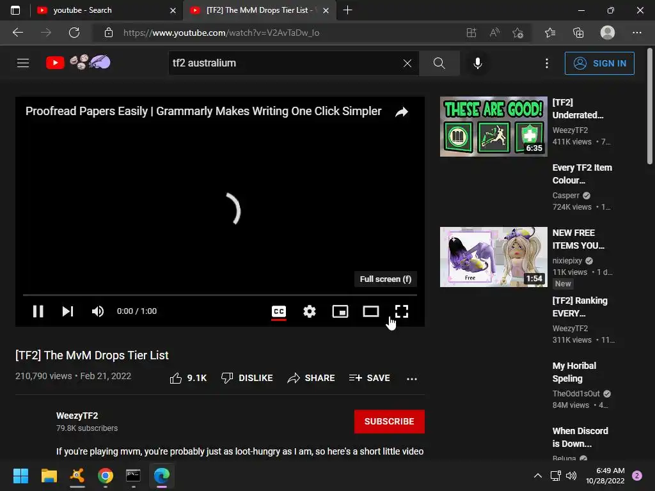Open Edge Favorites list

click(550, 33)
